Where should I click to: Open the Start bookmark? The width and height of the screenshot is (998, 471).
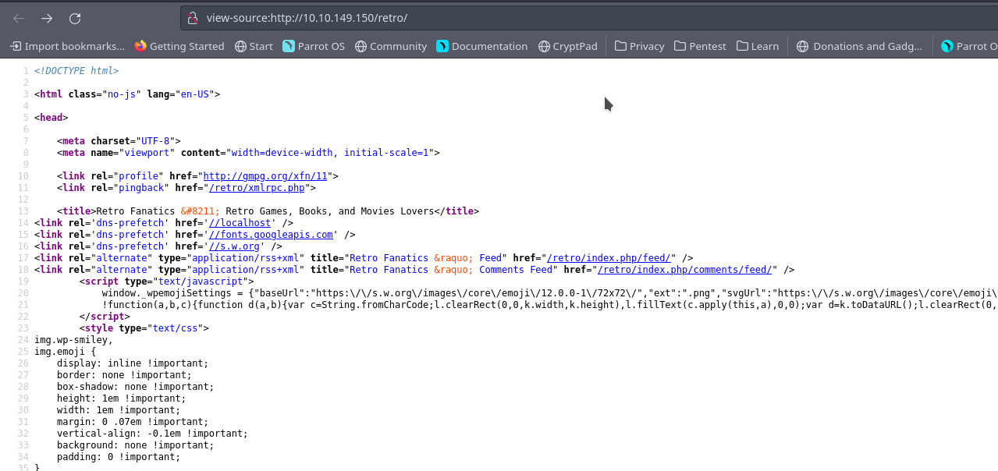tap(254, 46)
